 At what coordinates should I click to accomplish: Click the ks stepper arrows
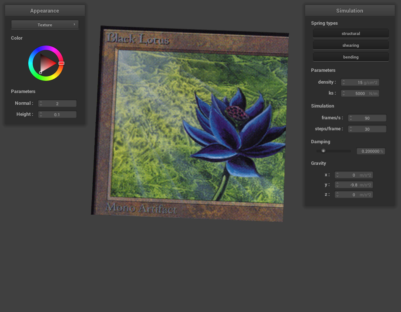344,93
